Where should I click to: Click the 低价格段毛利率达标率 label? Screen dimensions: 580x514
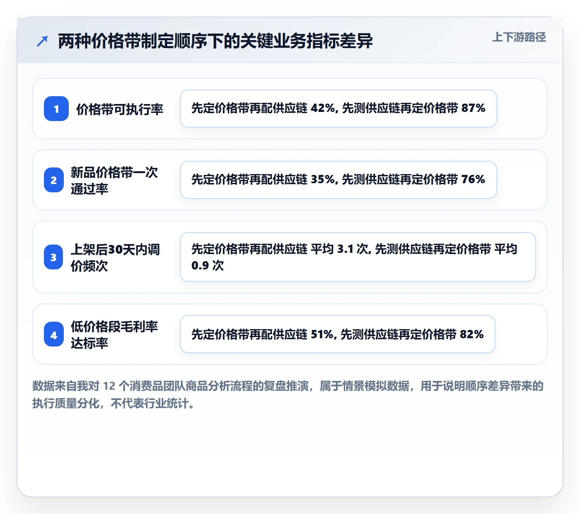[114, 335]
